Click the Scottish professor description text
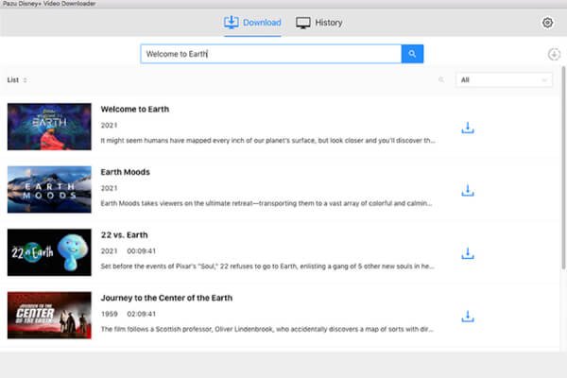The image size is (567, 378). (266, 329)
